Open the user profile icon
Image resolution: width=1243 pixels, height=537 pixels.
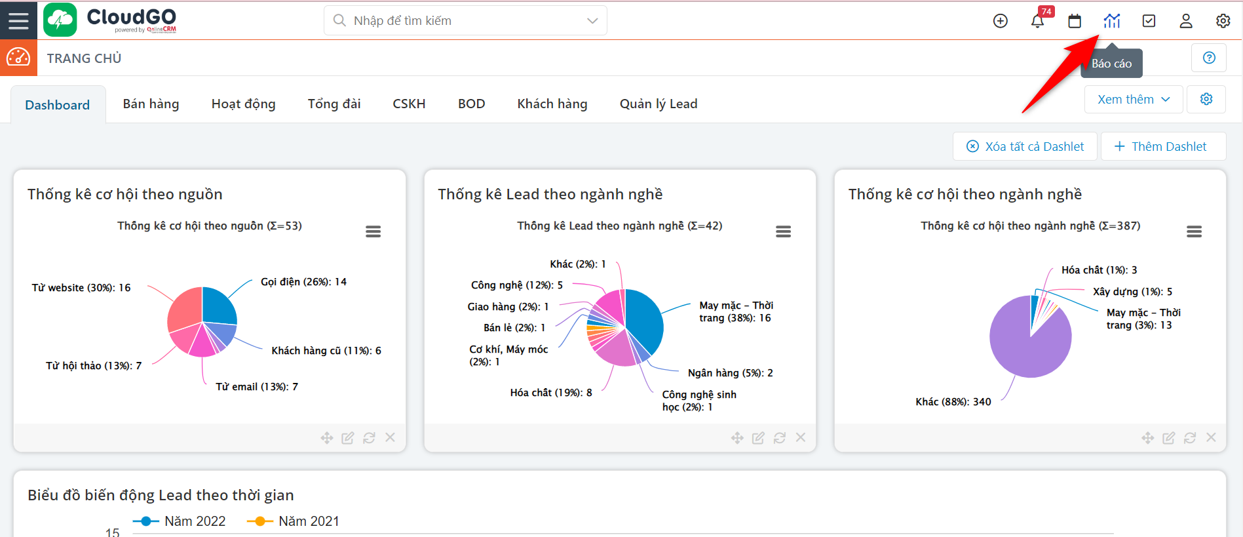(1186, 21)
